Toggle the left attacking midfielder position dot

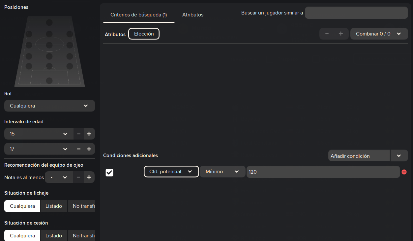(29, 34)
